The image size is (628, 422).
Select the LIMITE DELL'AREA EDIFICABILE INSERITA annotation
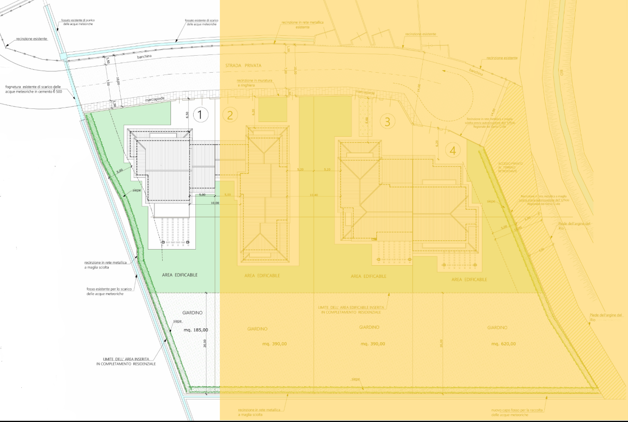point(351,310)
